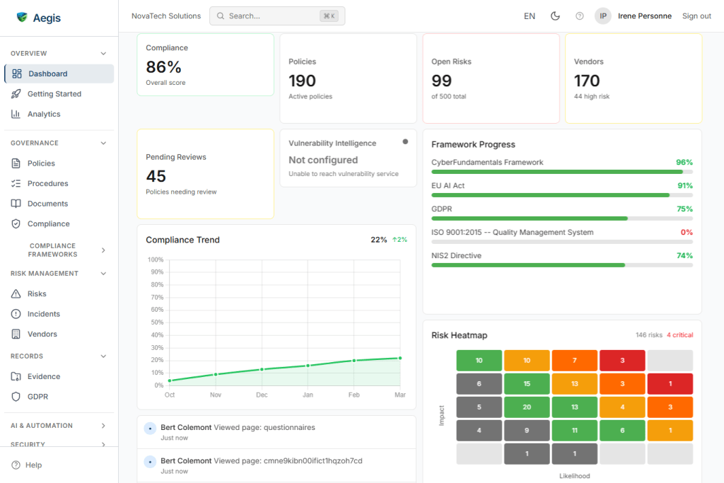The image size is (724, 483).
Task: Click the red heatmap cell showing 3 in the top row
Action: pyautogui.click(x=622, y=361)
